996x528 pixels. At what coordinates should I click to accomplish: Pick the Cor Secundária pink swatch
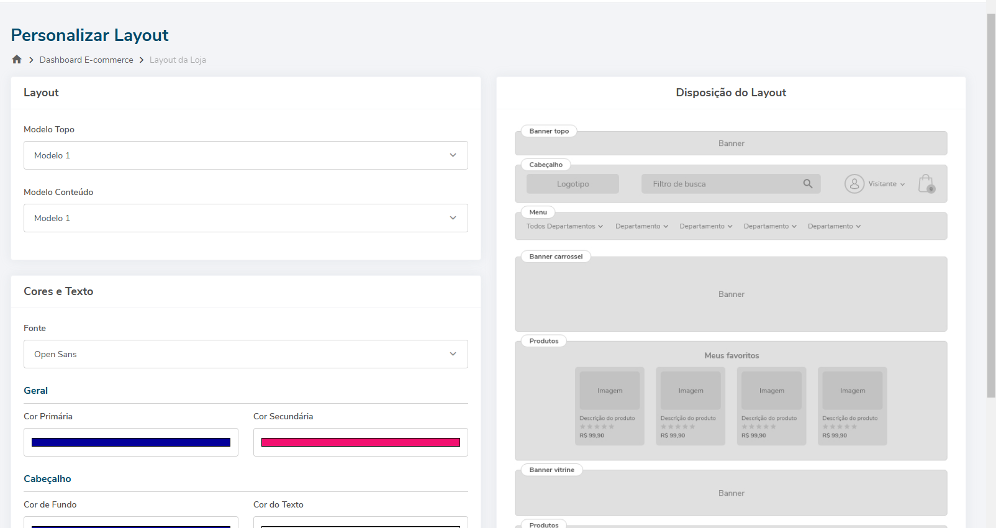point(361,442)
